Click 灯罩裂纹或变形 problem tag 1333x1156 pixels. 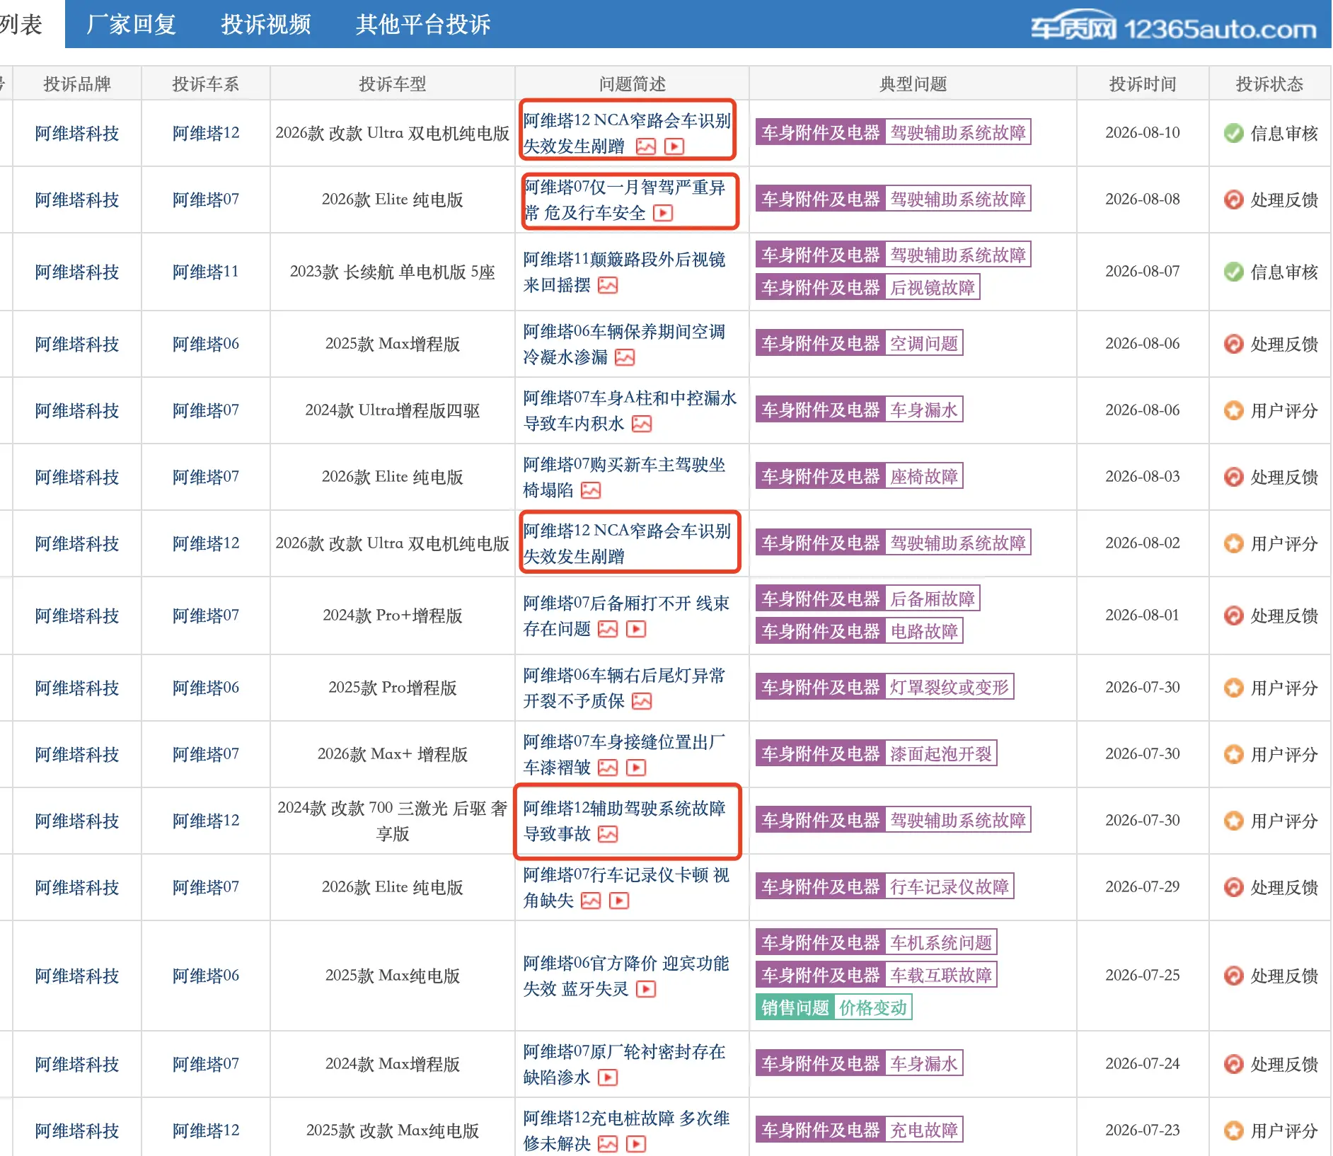(x=950, y=687)
